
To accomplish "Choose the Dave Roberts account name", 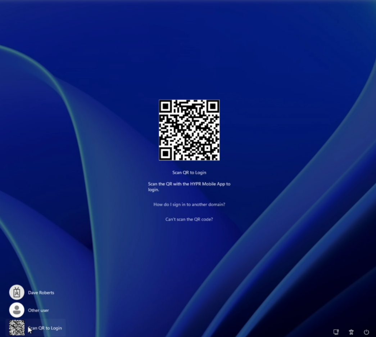I will [x=41, y=293].
